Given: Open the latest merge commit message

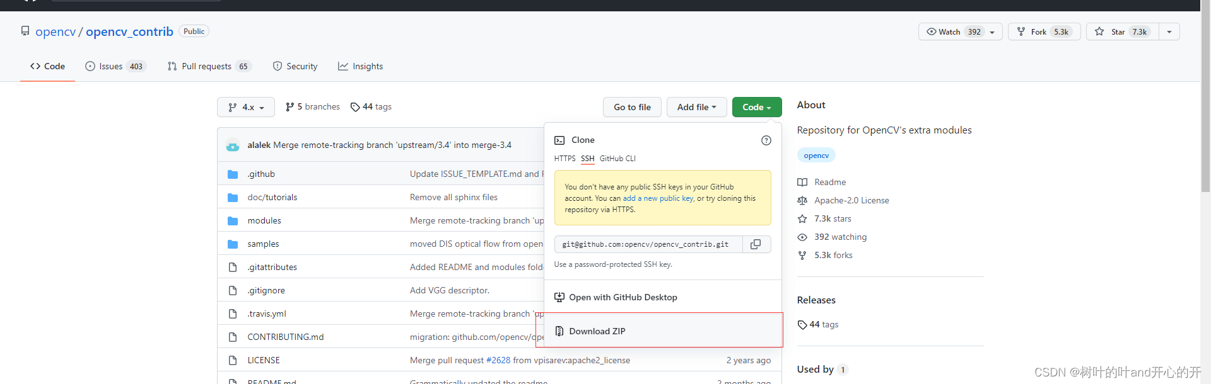Looking at the screenshot, I should (392, 145).
